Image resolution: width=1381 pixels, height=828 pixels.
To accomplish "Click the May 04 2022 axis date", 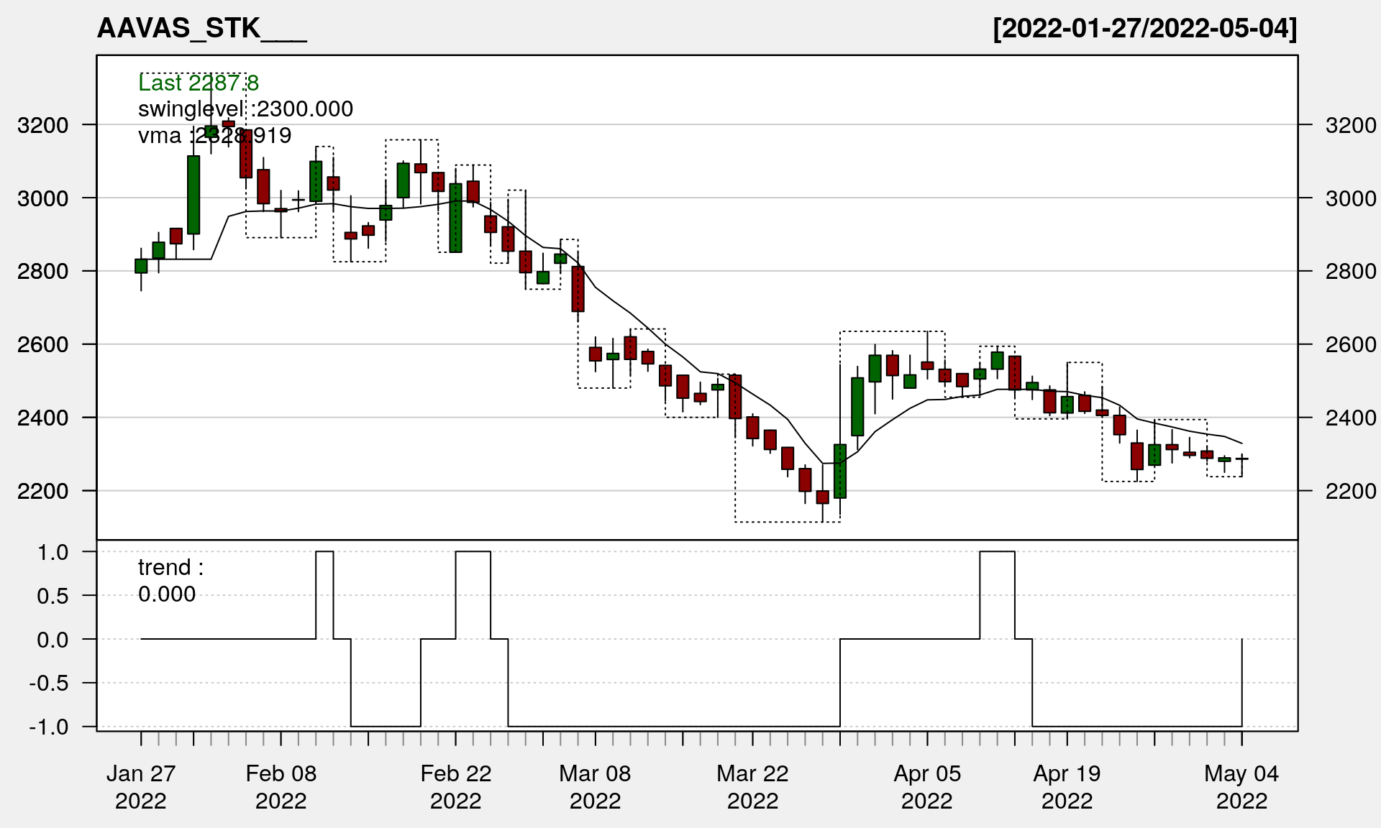I will 1241,786.
